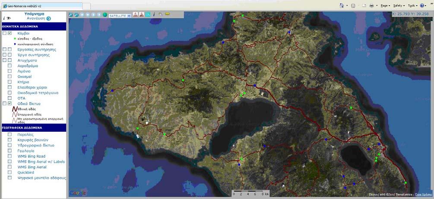434x199 pixels.
Task: Click the first warning triangle map tool
Action: (x=135, y=14)
